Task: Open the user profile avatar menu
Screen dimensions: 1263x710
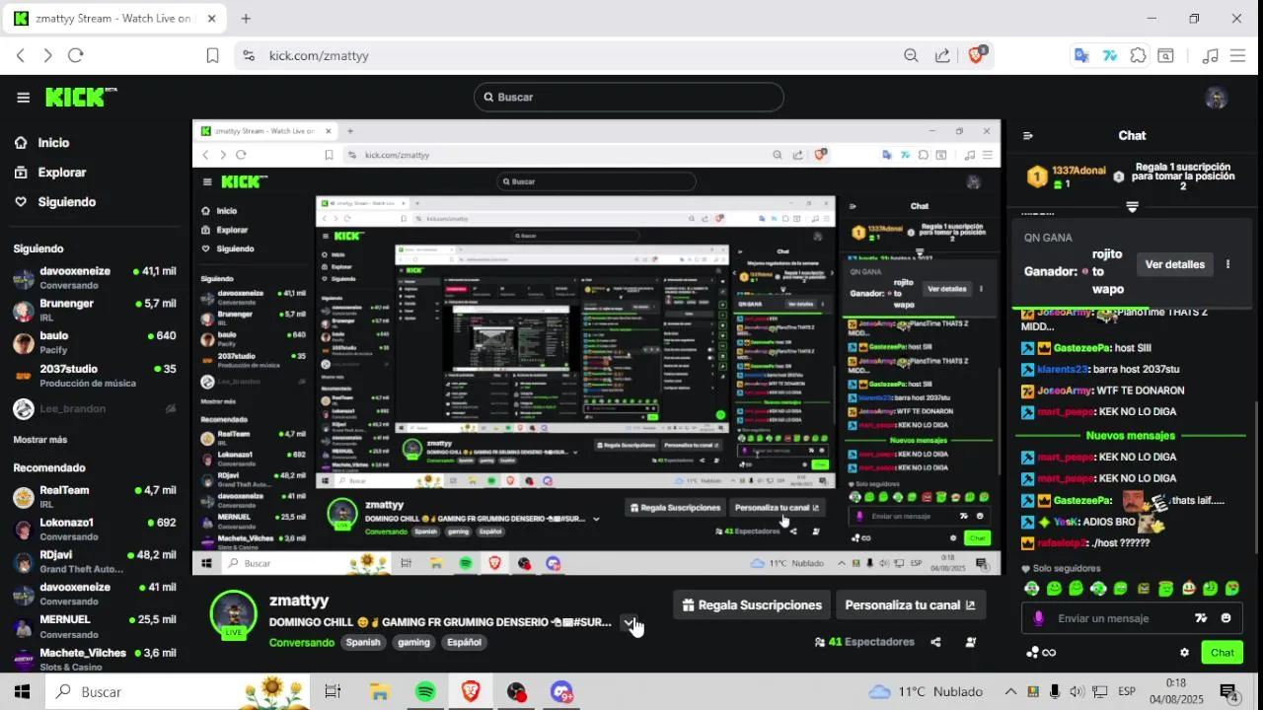Action: 1216,98
